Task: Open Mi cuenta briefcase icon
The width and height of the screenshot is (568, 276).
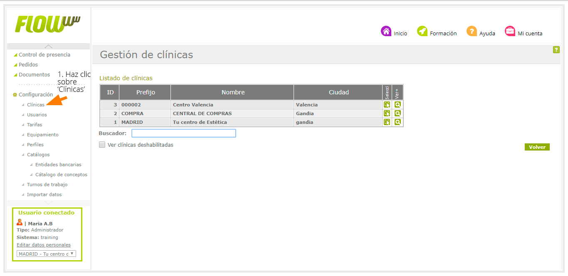Action: pyautogui.click(x=510, y=31)
